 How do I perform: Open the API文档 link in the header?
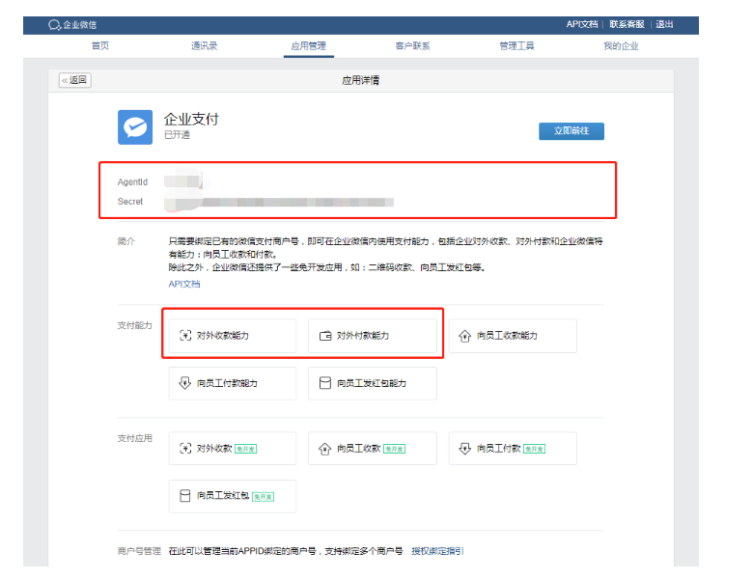point(582,24)
